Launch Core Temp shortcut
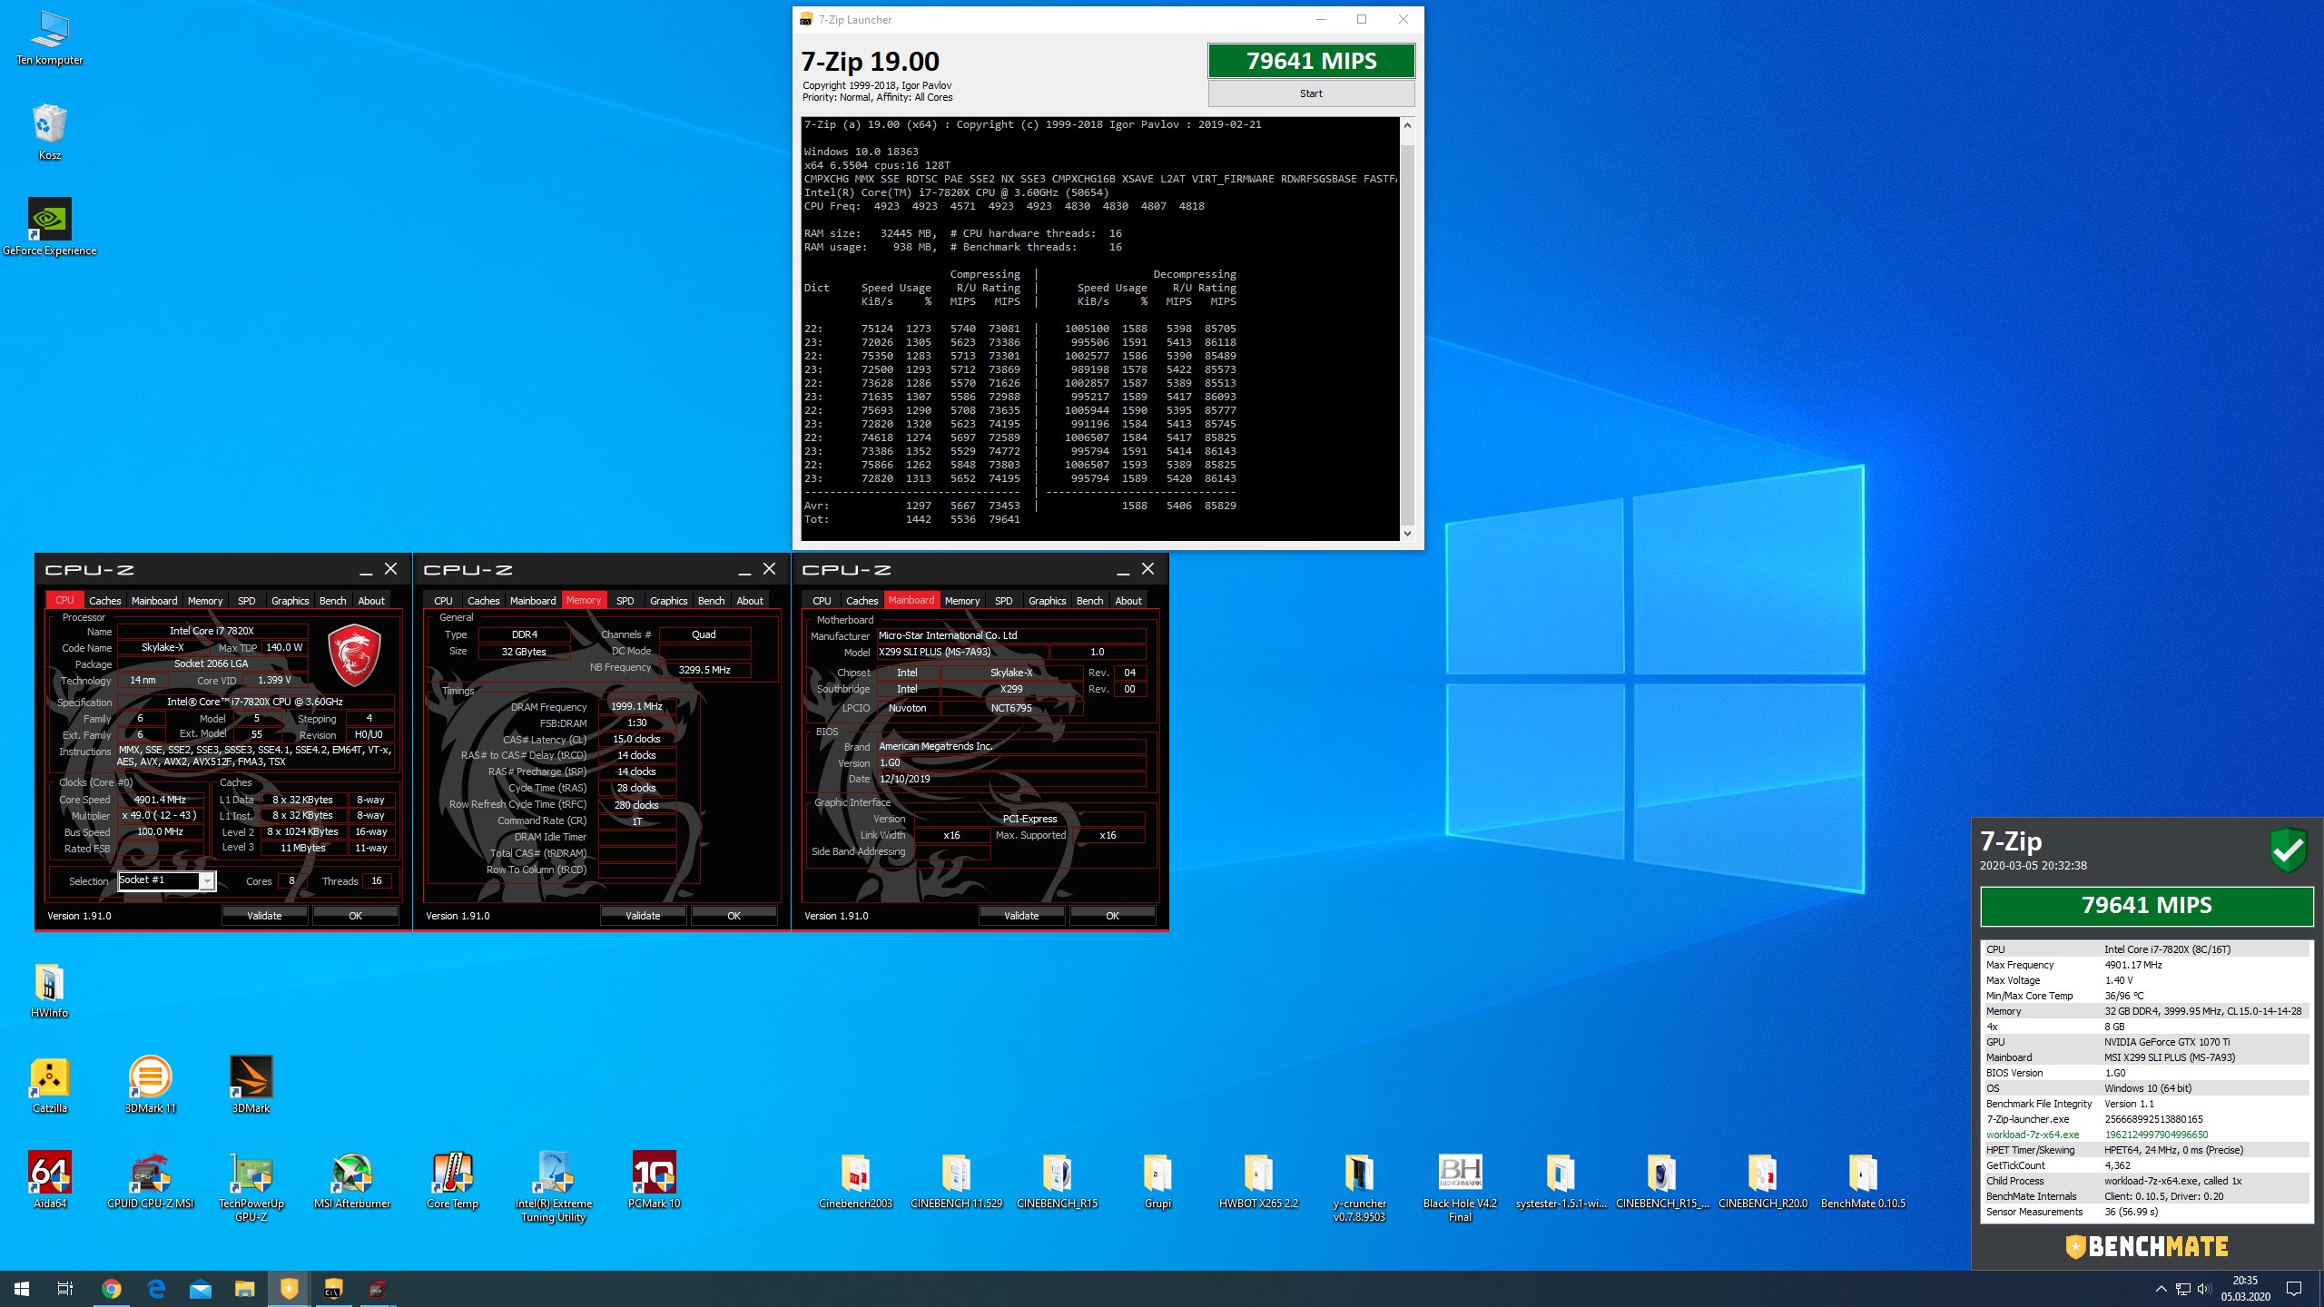The image size is (2324, 1307). pyautogui.click(x=452, y=1180)
